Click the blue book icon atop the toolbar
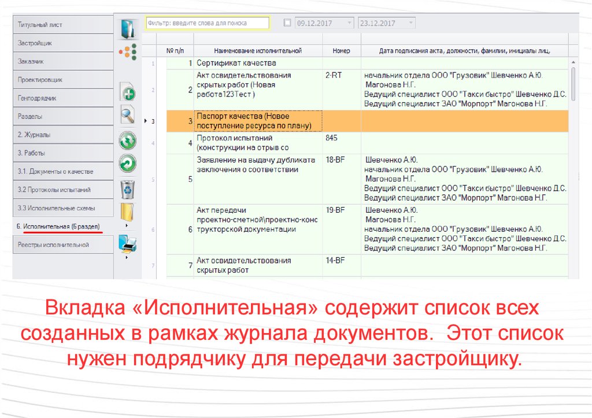Viewport: 592px width, 418px height. click(127, 28)
